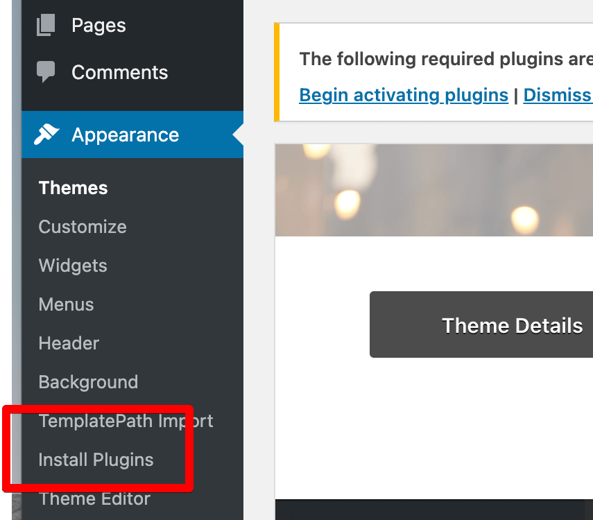
Task: Click the Comments speech bubble icon
Action: [x=46, y=72]
